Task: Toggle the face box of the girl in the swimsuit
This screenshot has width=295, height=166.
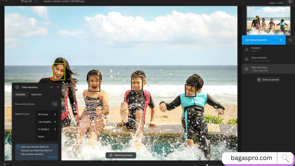Action: click(94, 83)
